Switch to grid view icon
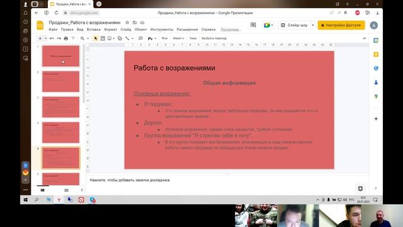The width and height of the screenshot is (403, 227). coord(66,190)
